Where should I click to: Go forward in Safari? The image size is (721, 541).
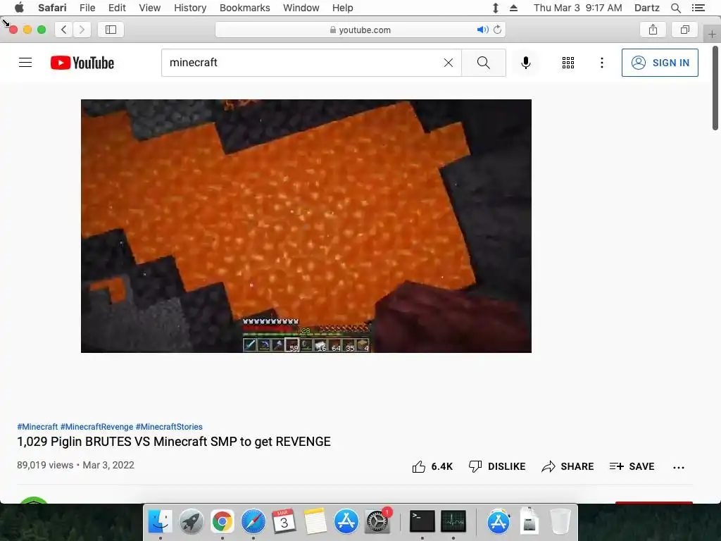[82, 30]
